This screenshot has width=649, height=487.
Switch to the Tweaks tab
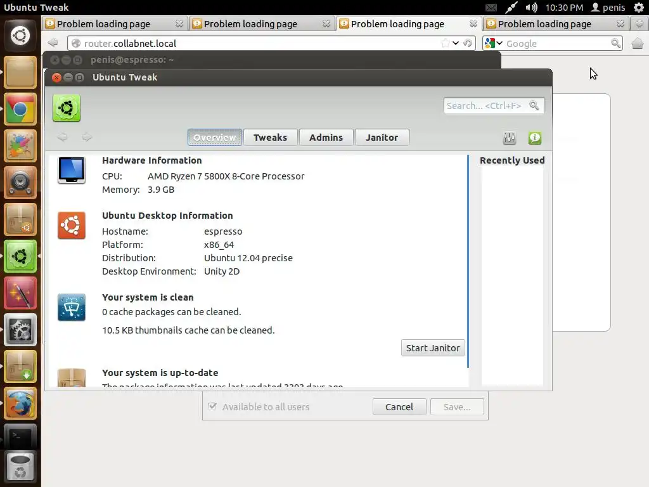click(270, 137)
